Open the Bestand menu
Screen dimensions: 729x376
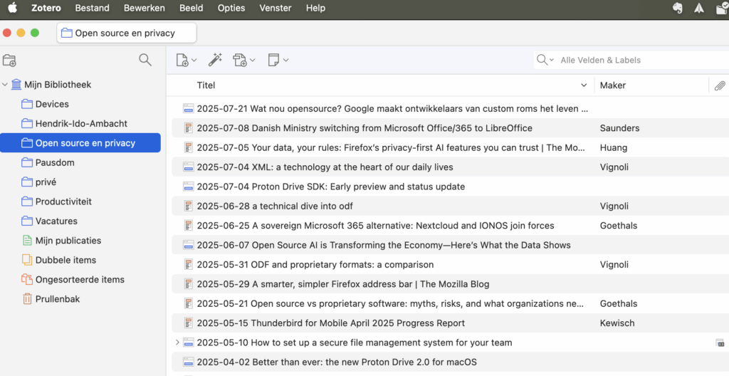click(x=92, y=8)
